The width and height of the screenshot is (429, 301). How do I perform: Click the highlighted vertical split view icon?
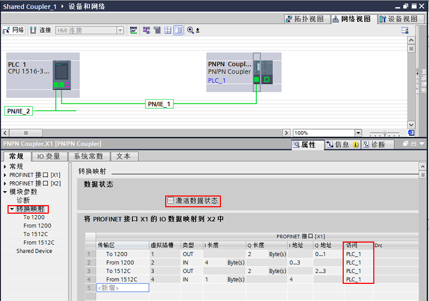[x=179, y=30]
